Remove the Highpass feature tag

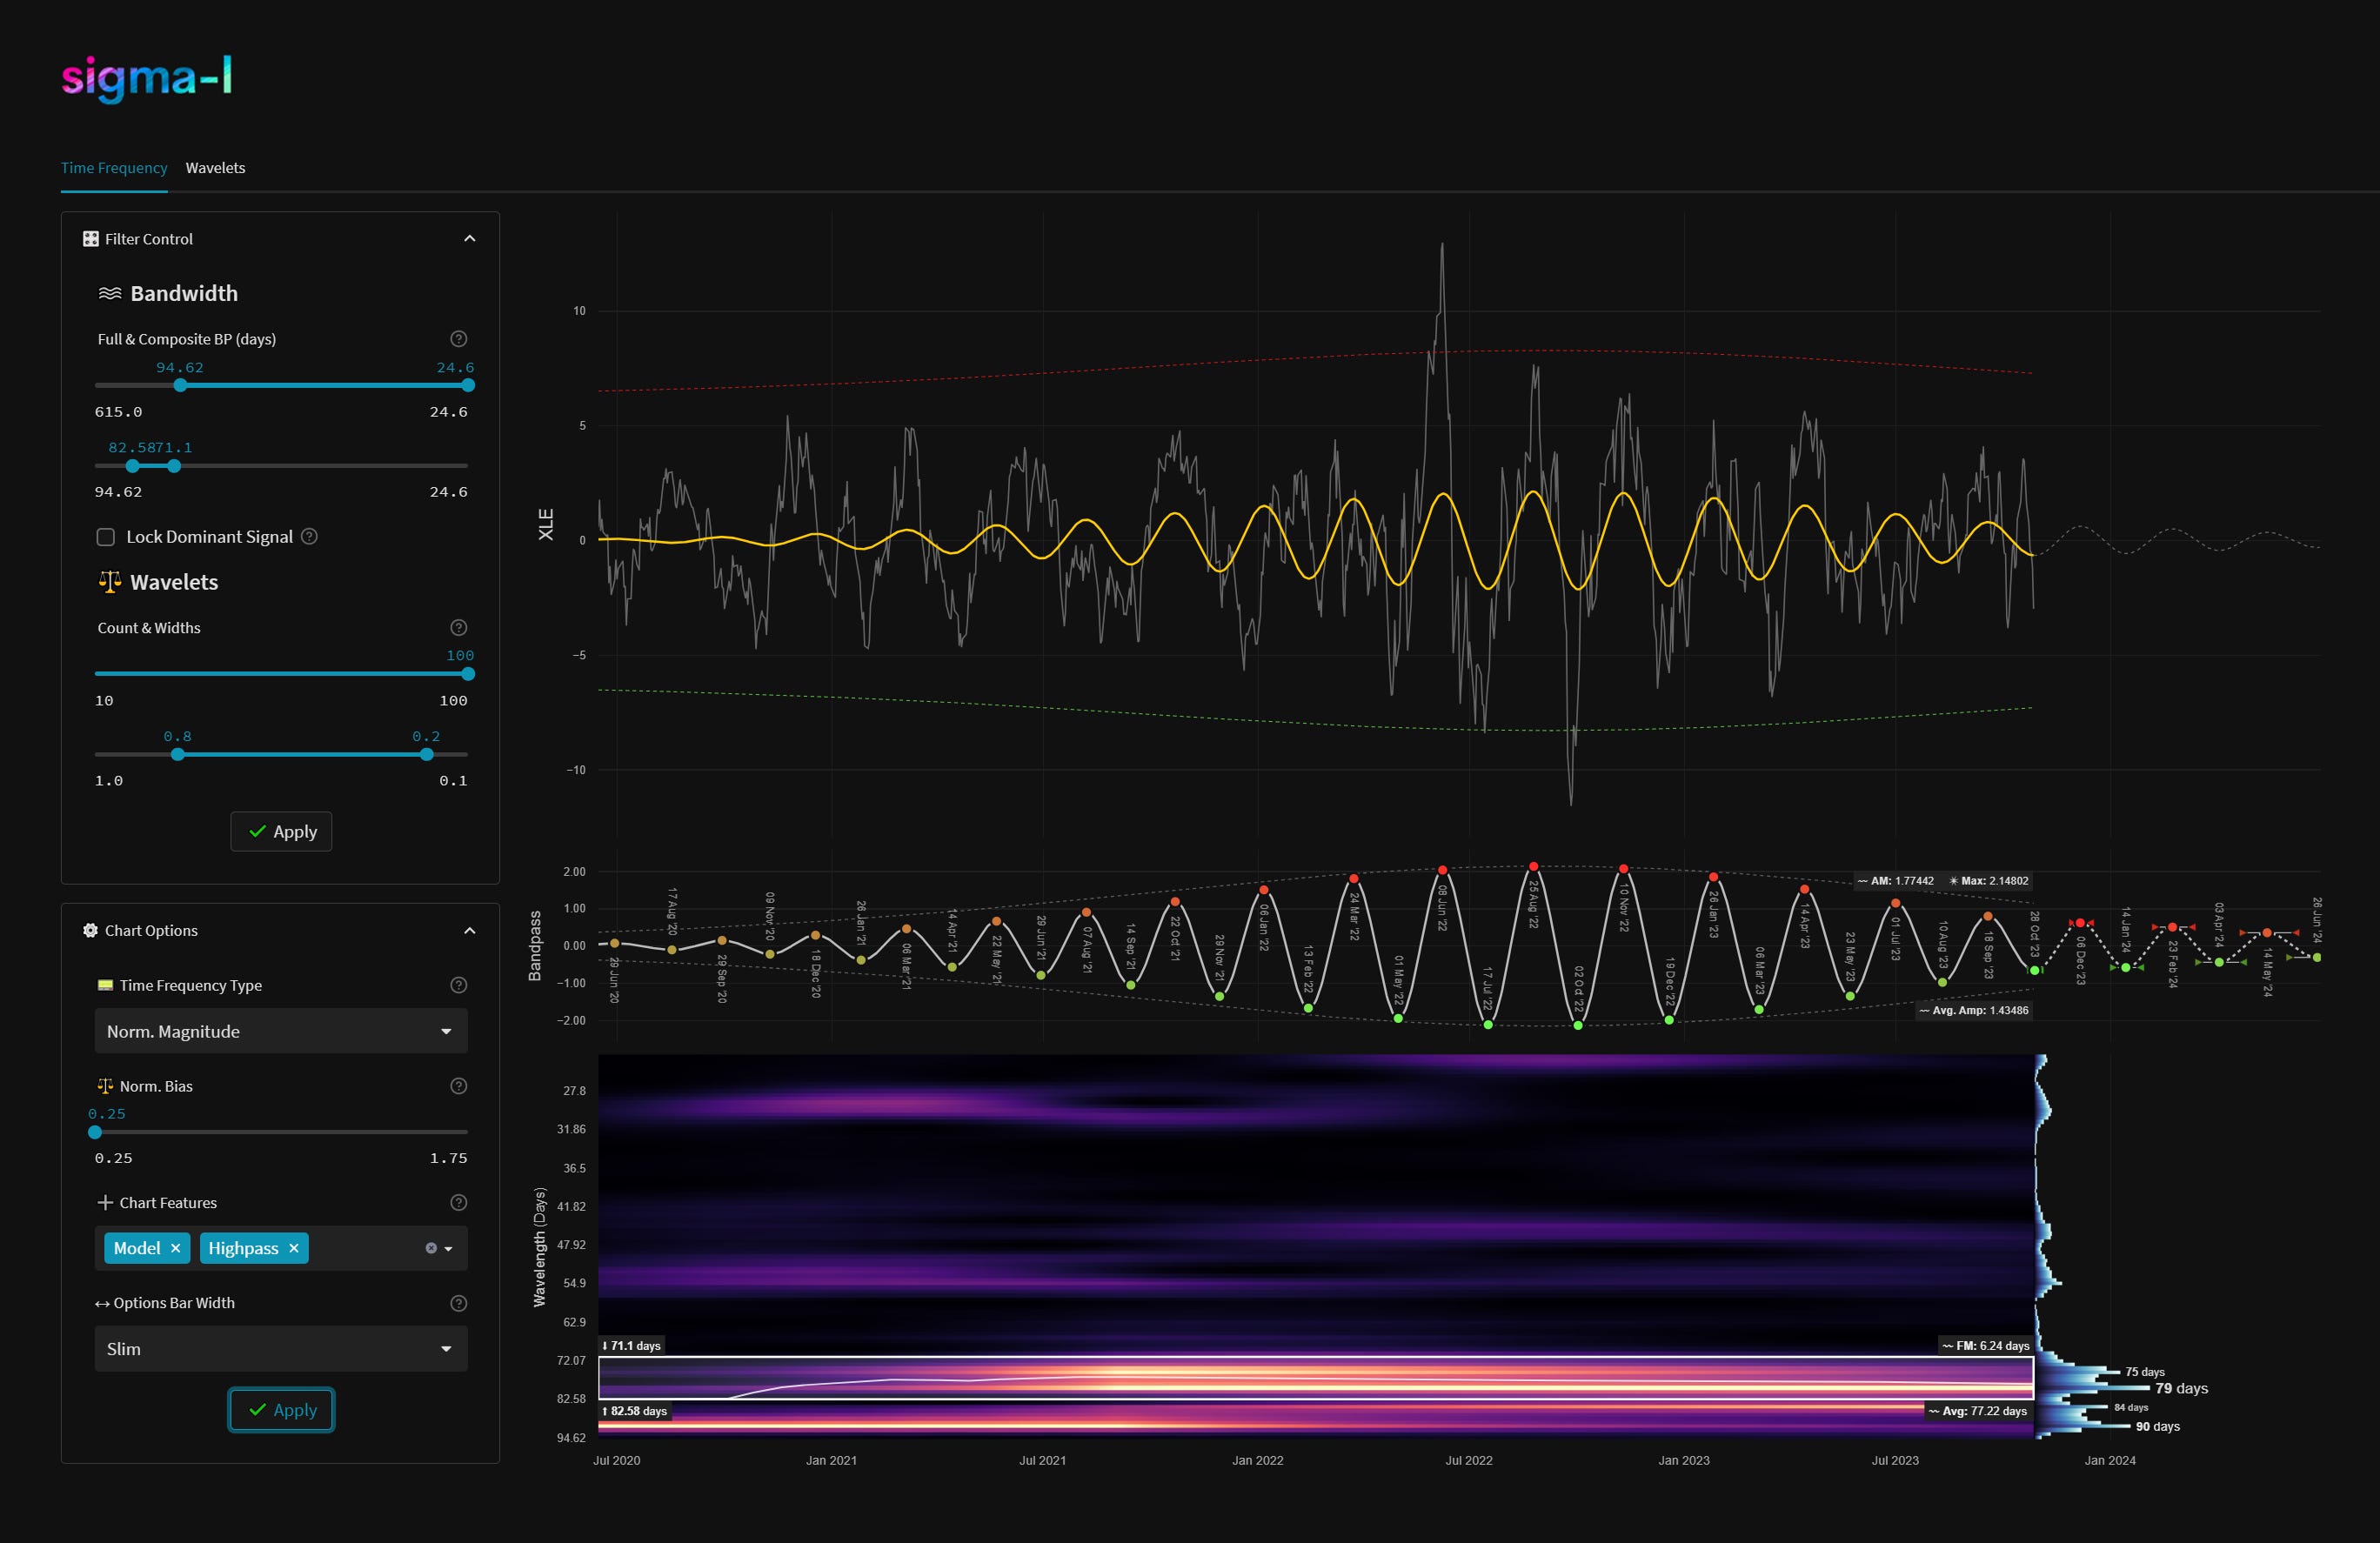294,1248
